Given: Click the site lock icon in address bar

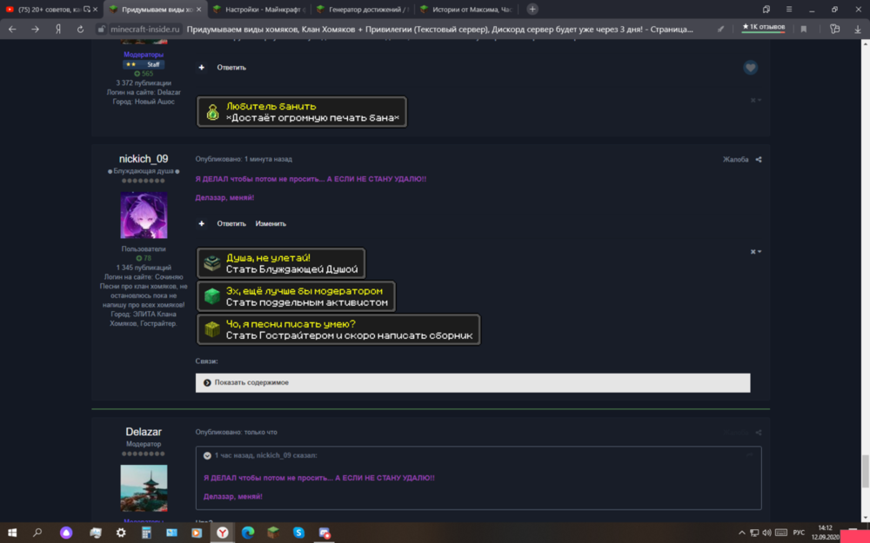Looking at the screenshot, I should (x=101, y=30).
